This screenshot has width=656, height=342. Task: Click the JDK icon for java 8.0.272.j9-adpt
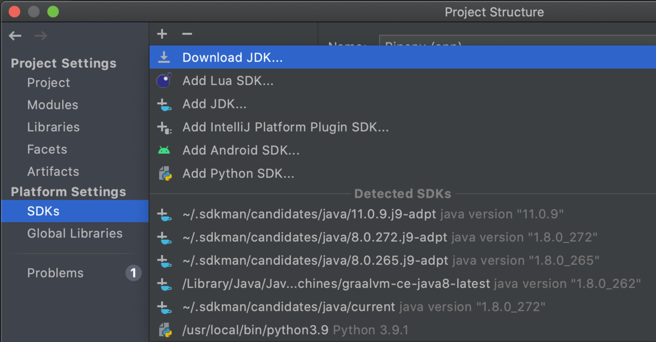[x=164, y=237]
